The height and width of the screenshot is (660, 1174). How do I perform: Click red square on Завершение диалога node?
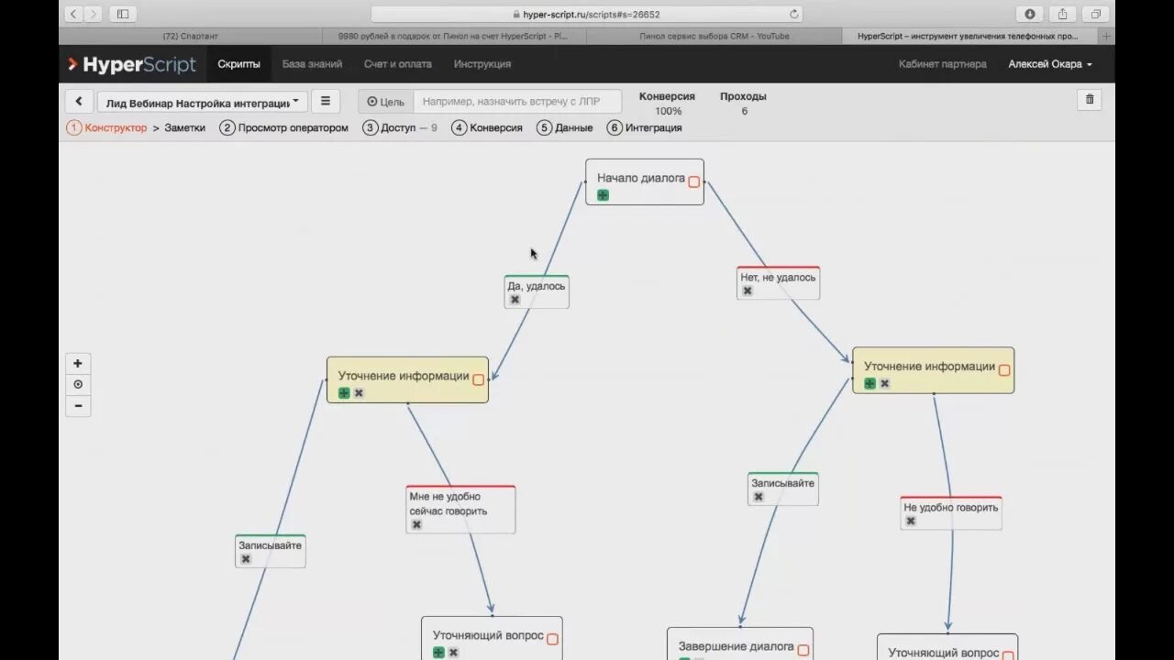803,650
